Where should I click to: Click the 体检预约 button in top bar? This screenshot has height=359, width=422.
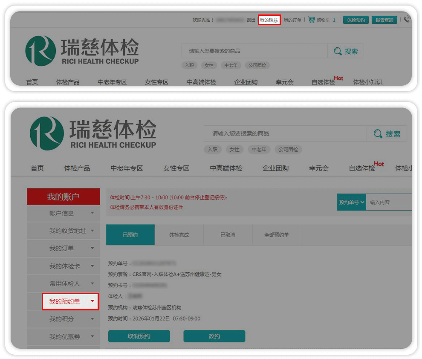point(356,20)
